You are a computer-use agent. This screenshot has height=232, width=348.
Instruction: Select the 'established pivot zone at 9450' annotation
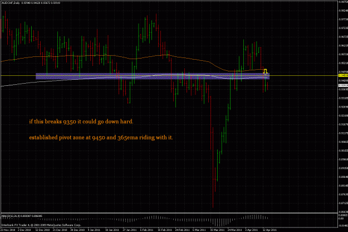(x=101, y=137)
